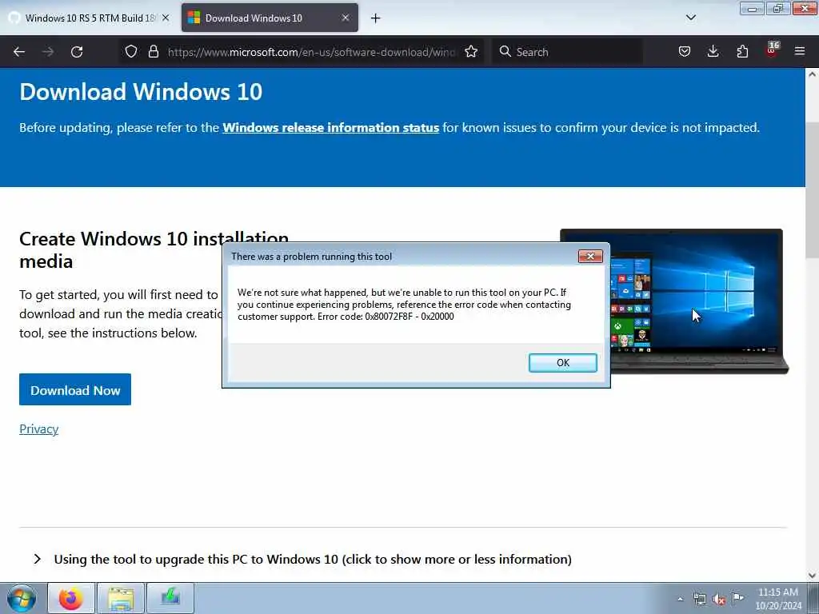
Task: Open a new tab with the plus icon
Action: pos(376,18)
